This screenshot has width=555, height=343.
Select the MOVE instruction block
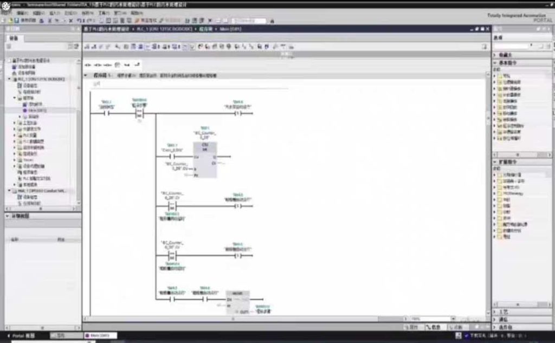click(237, 302)
